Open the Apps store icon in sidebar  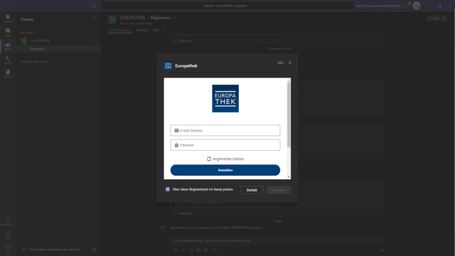coord(8,235)
